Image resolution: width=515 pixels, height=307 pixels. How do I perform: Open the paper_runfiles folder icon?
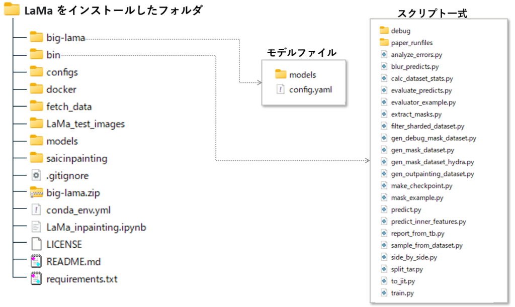tap(384, 42)
